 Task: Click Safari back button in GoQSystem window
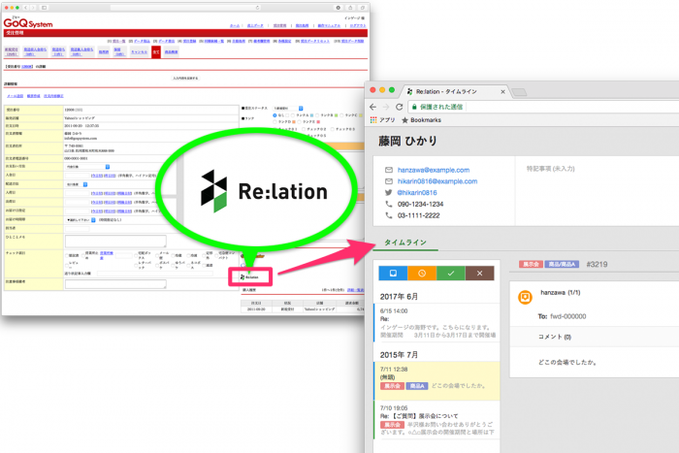(x=26, y=8)
